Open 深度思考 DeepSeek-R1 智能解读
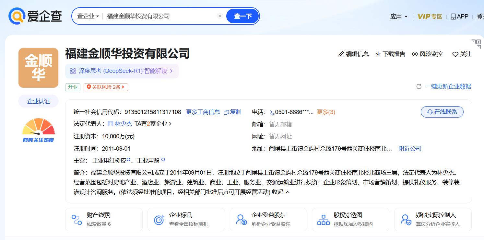The image size is (484, 240). pos(122,71)
